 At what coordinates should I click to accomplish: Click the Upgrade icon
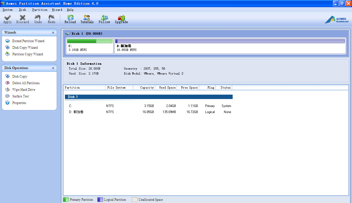coord(121,19)
